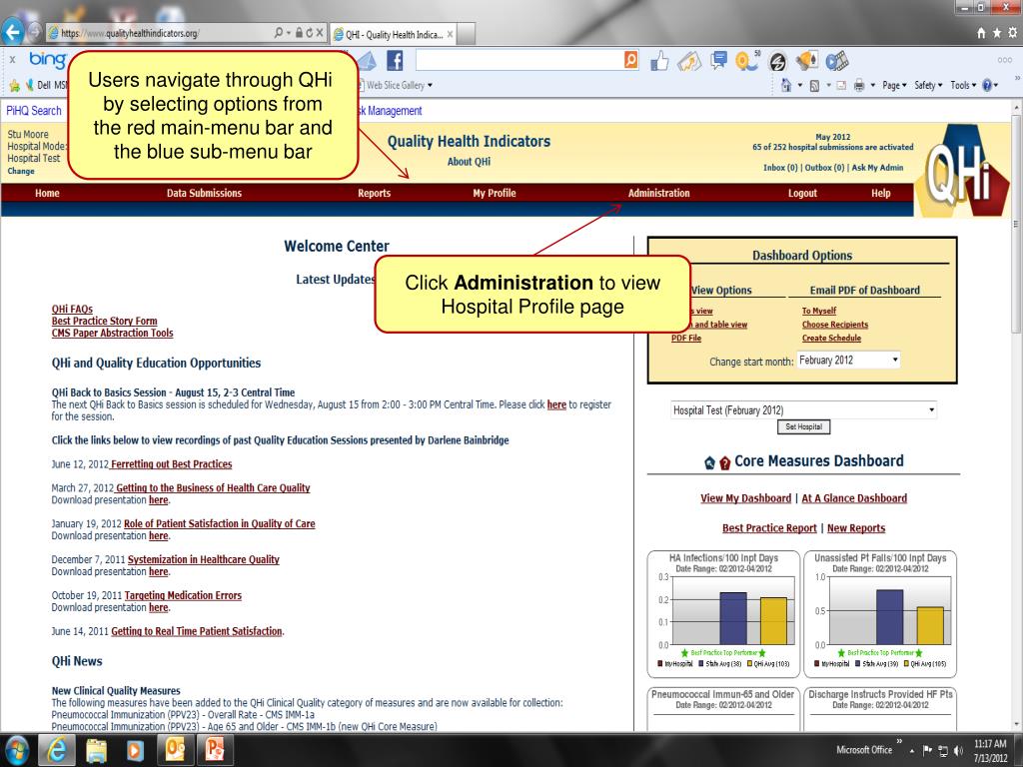1023x767 pixels.
Task: Click Change link under Hospital Test
Action: coord(21,171)
